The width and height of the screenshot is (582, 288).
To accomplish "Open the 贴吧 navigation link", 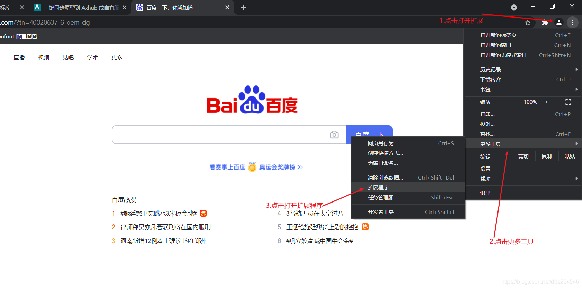I will click(68, 57).
